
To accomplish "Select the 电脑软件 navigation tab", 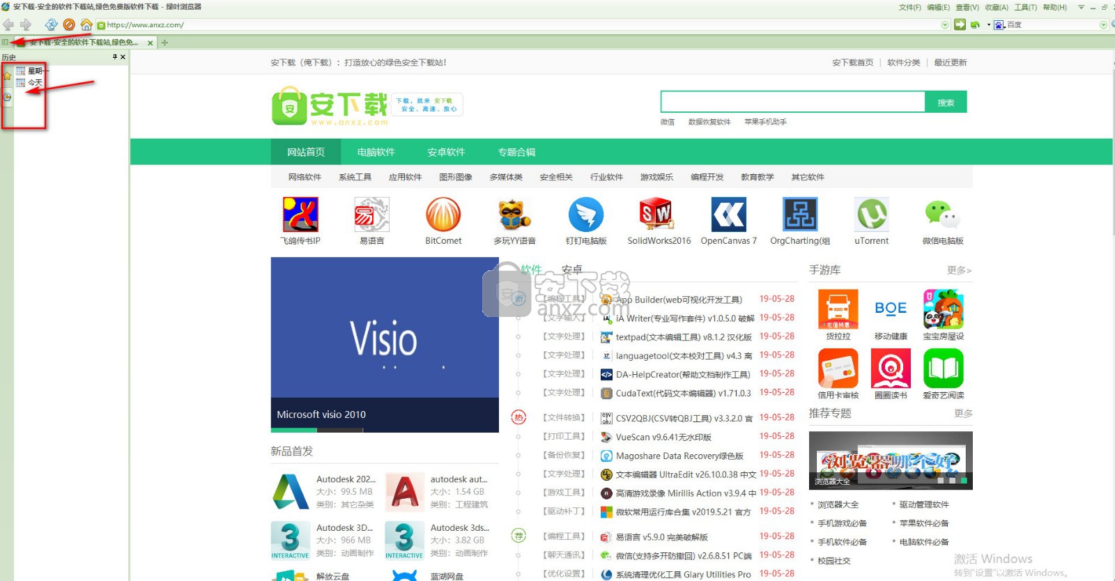I will click(376, 152).
